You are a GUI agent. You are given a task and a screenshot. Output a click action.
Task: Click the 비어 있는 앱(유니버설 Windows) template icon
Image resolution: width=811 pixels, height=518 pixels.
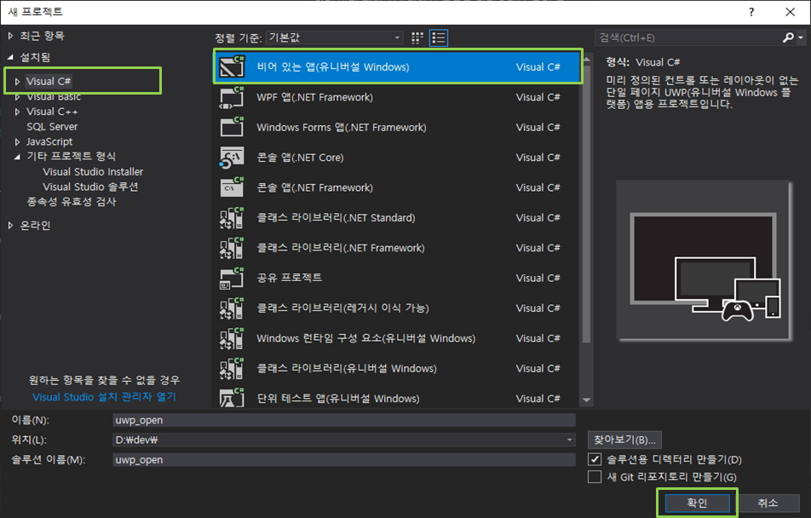(x=232, y=66)
